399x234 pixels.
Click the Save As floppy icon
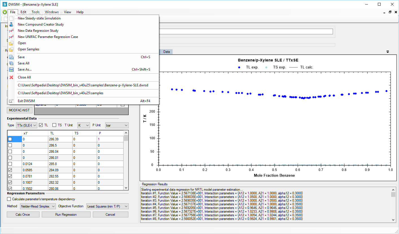tap(11, 69)
